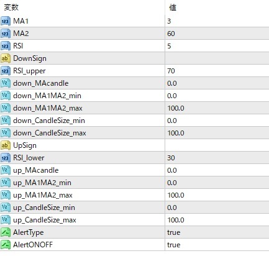Toggle the AlertONOFF true value
269x256 pixels.
tap(173, 245)
